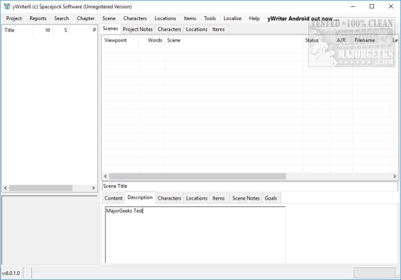The height and width of the screenshot is (280, 401).
Task: Click into the description text area
Action: (x=195, y=234)
